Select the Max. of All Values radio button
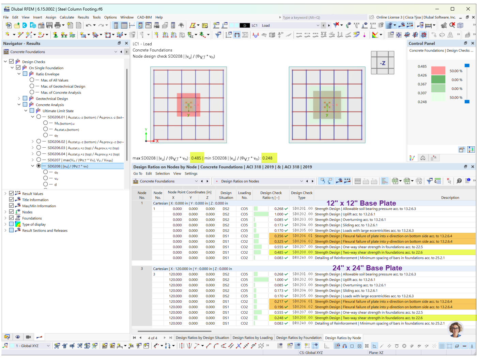This screenshot has width=477, height=358. point(32,80)
